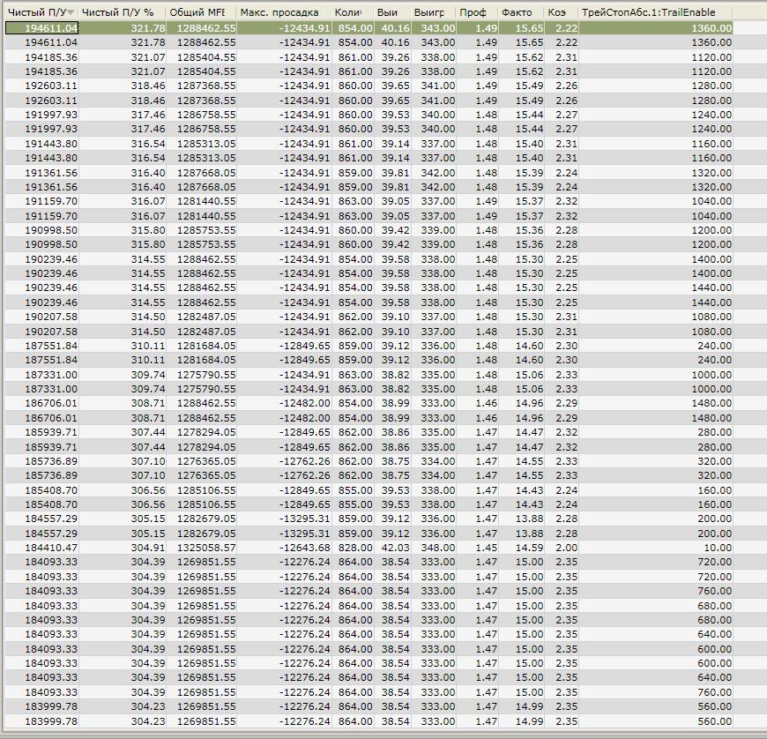
Task: Click the cell showing 42.03
Action: (392, 548)
